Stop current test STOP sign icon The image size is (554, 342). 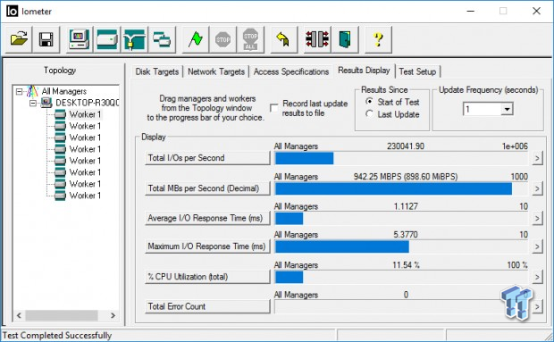click(x=223, y=39)
